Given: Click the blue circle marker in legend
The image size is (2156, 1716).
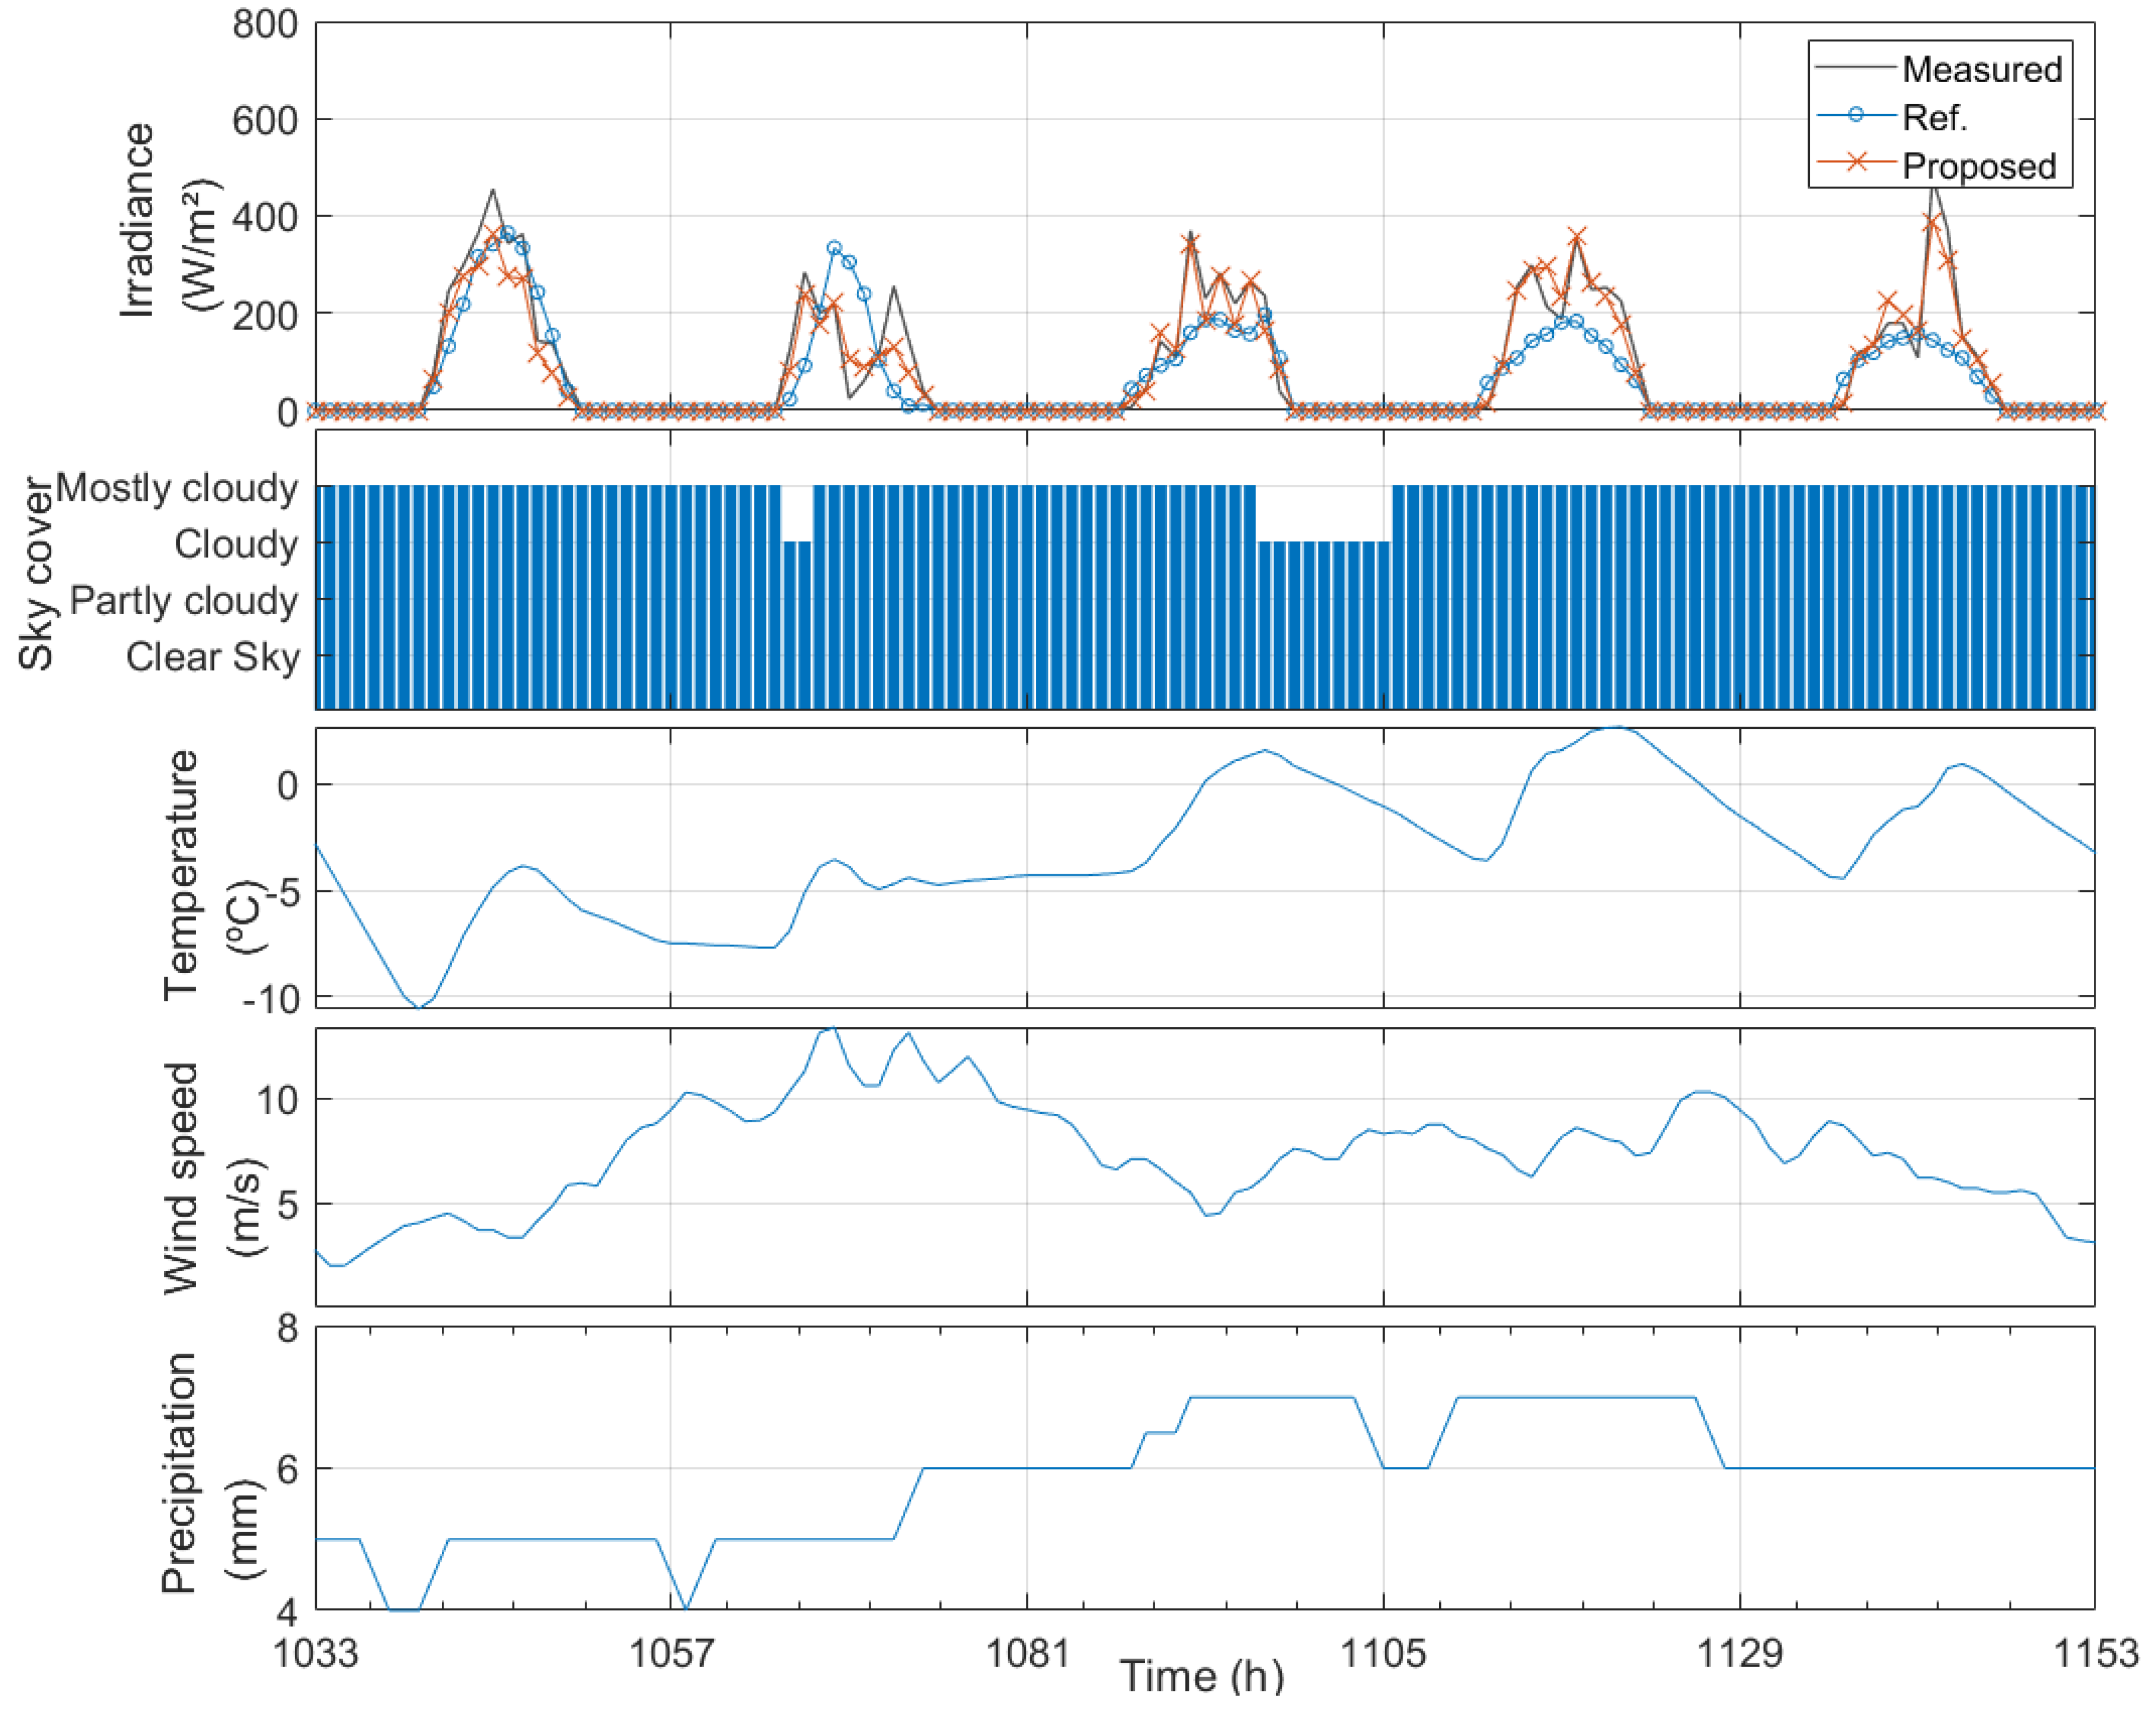Looking at the screenshot, I should 1856,115.
